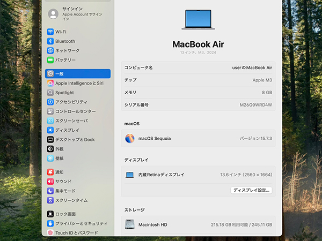Open コントロールセンター icon
Viewport: 322px width, 241px height.
[50, 111]
